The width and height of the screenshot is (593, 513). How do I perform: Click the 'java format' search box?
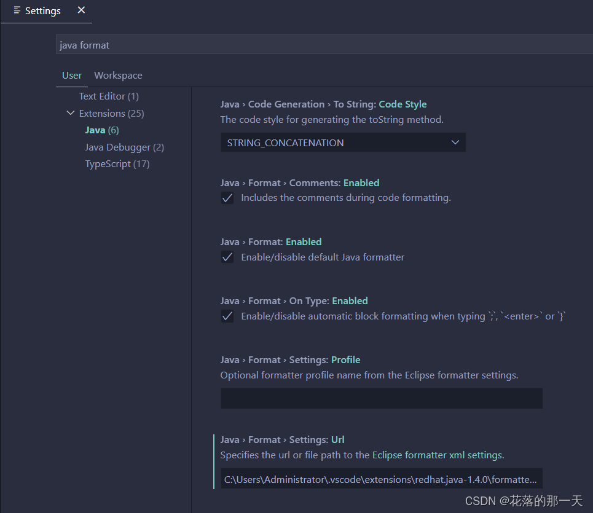coord(324,45)
